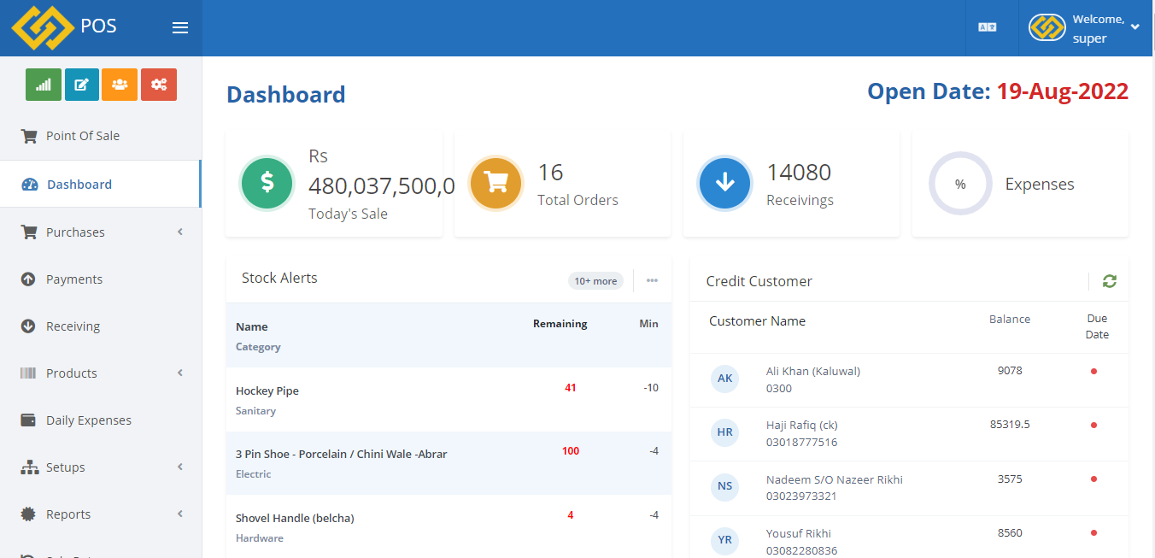Click Shovel Handle (belcha) stock row
Screen dimensions: 1155x558
click(x=449, y=526)
